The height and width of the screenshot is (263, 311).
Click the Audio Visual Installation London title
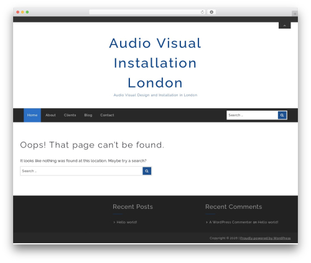coord(155,63)
